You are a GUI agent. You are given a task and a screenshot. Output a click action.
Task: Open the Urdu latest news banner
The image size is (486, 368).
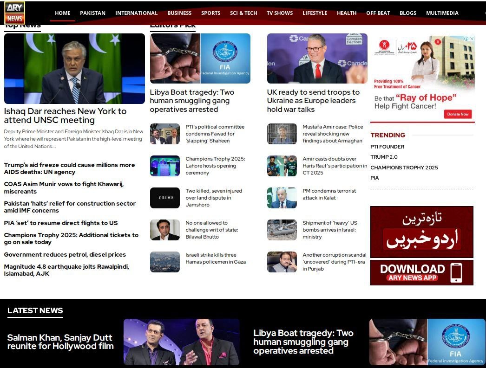tap(422, 232)
